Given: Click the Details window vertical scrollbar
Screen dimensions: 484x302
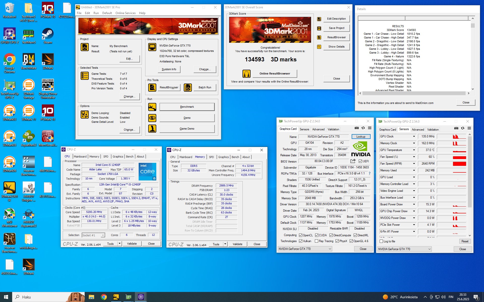Looking at the screenshot, I should pos(473,53).
